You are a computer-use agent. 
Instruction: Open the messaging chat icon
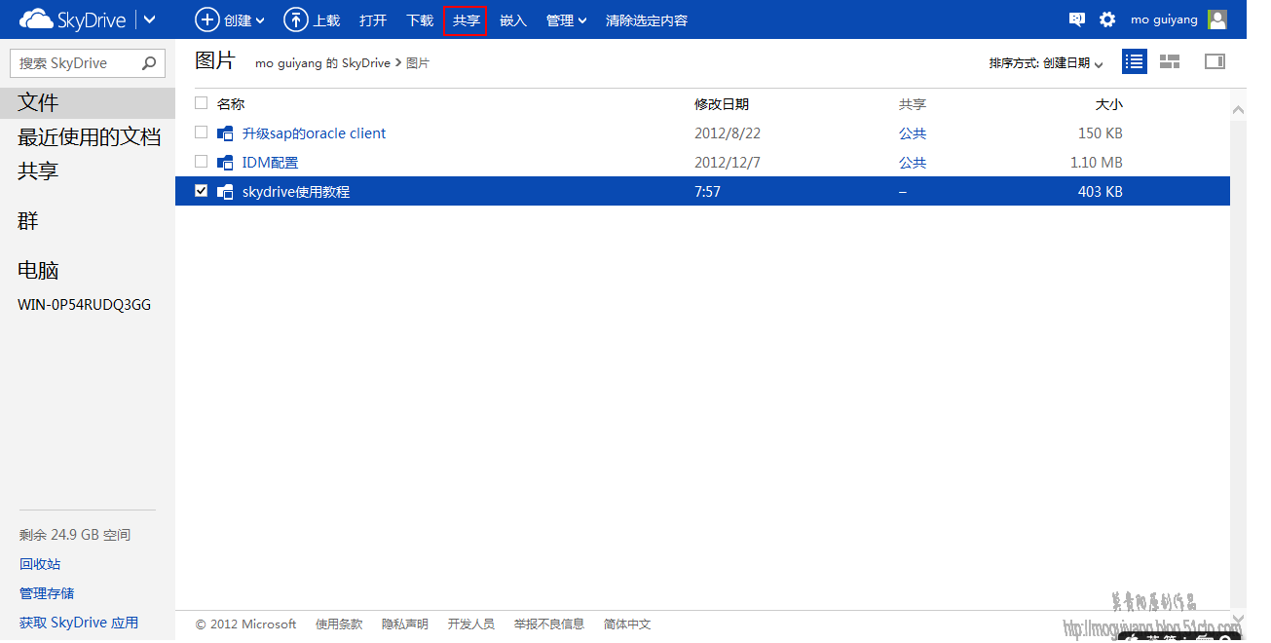coord(1077,19)
